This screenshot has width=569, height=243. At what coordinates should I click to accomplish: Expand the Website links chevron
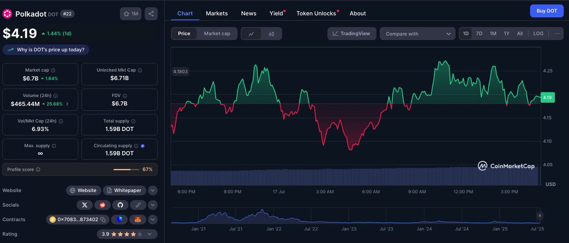[153, 191]
